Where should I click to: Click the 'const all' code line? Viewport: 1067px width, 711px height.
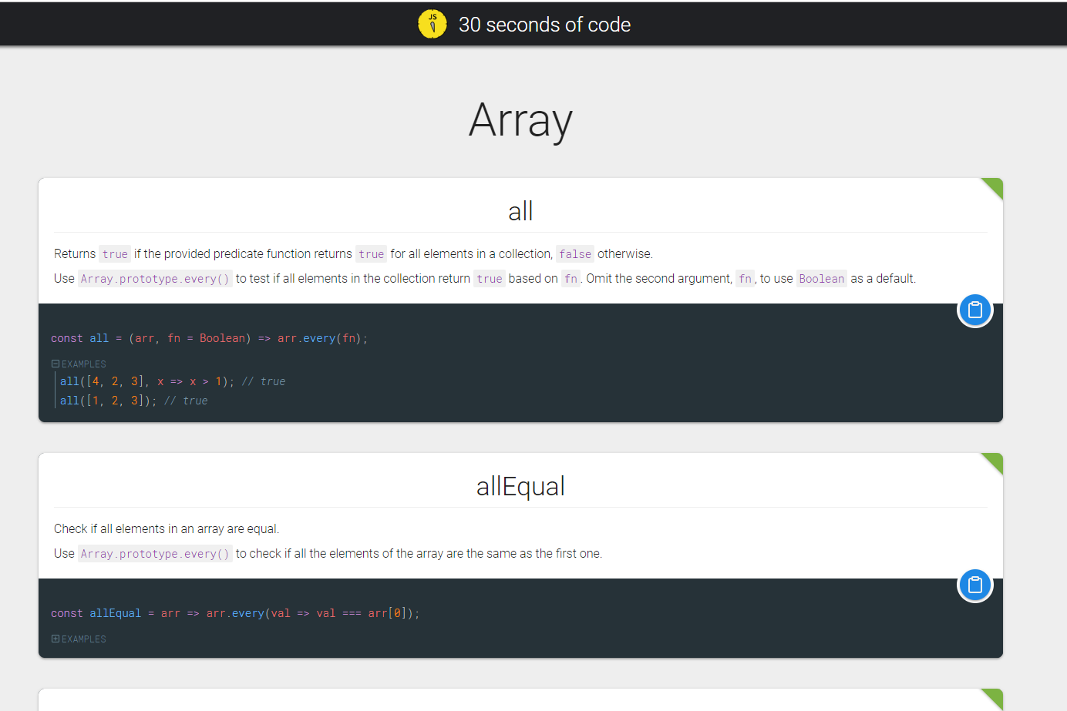[x=210, y=338]
